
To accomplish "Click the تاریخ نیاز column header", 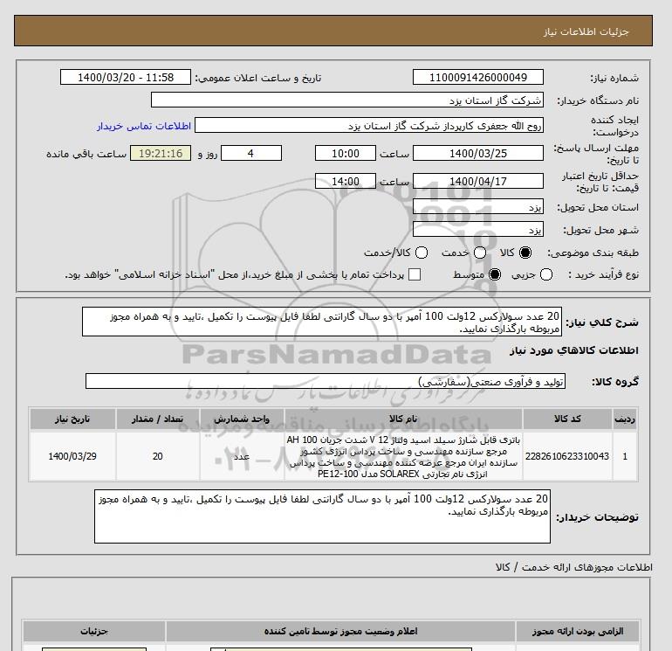I will [x=72, y=419].
